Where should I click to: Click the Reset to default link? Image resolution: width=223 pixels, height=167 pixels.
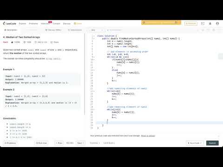click(x=148, y=135)
